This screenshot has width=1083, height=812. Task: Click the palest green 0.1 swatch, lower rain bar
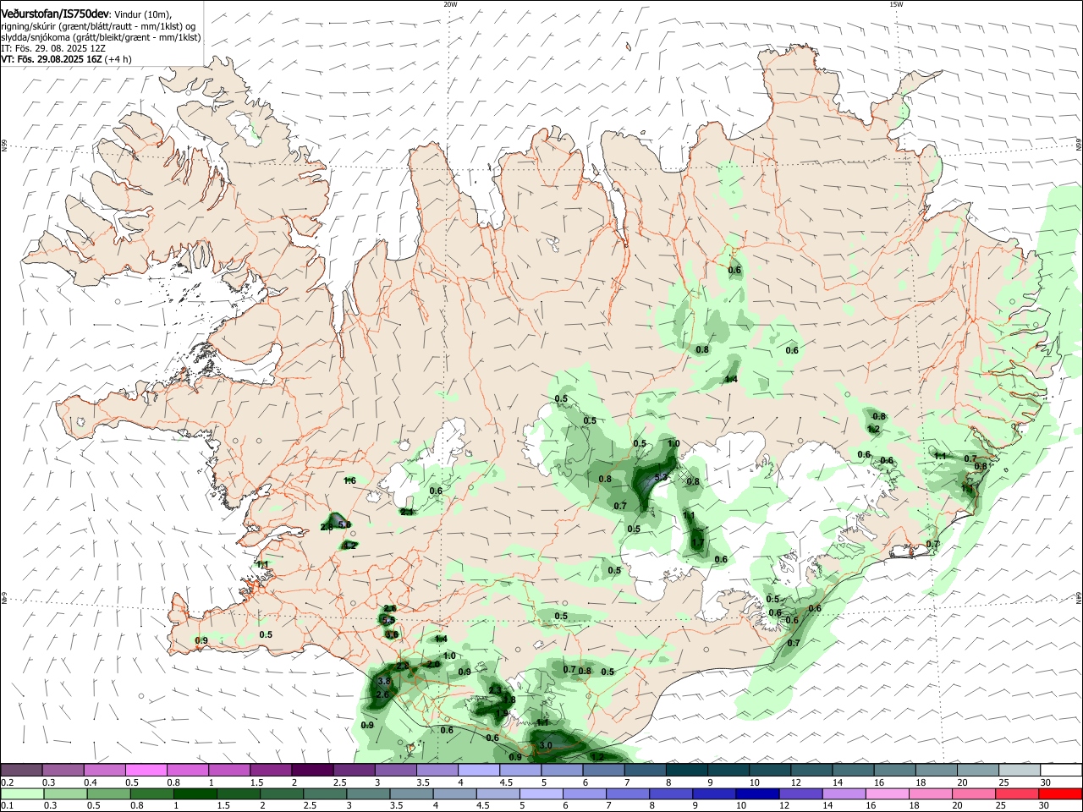coord(22,793)
